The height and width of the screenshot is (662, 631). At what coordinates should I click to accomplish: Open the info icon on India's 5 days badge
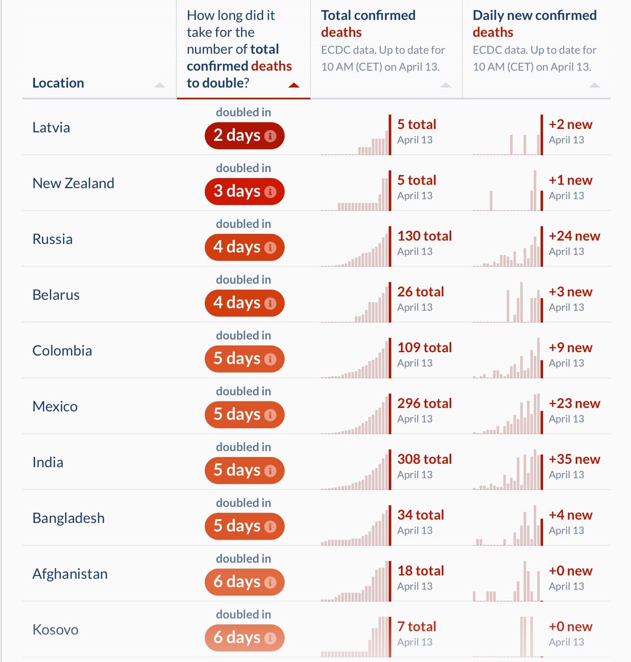coord(271,471)
